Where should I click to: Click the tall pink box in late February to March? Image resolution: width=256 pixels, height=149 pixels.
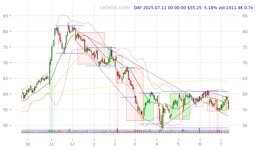pos(135,94)
